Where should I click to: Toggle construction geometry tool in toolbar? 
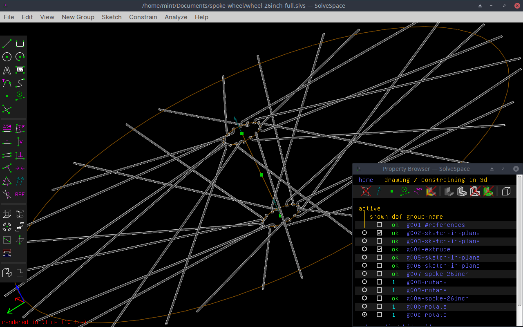(20, 96)
